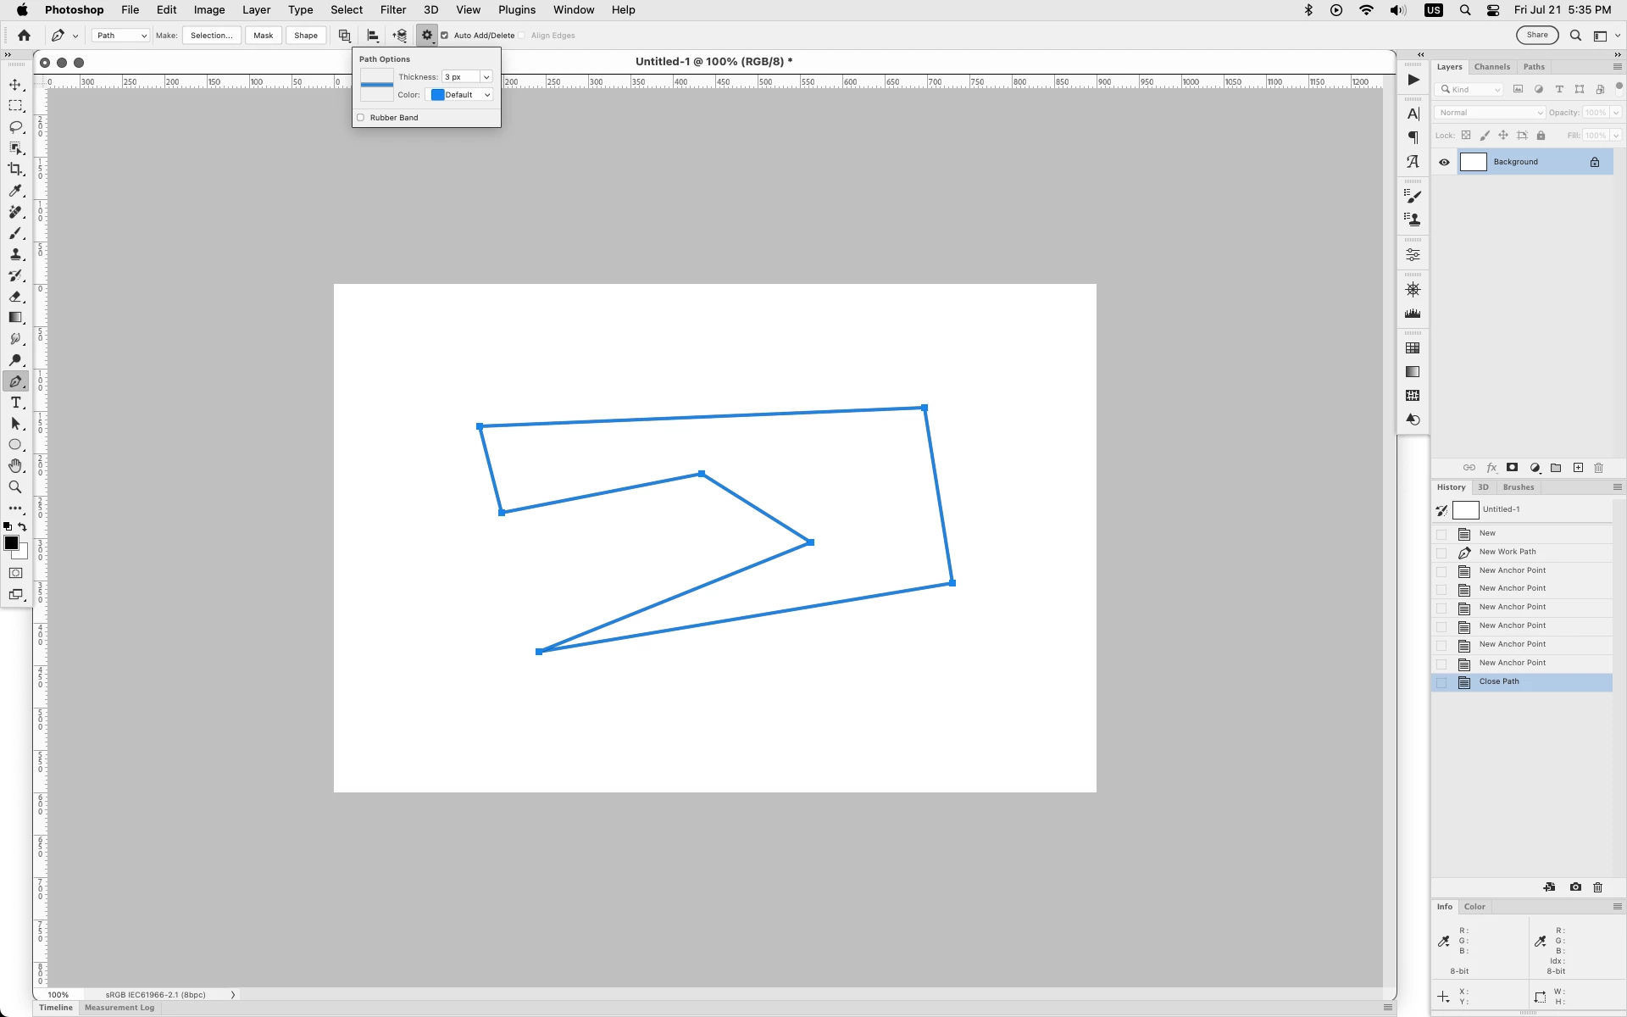
Task: Hide the Background layer visibility
Action: click(x=1445, y=162)
